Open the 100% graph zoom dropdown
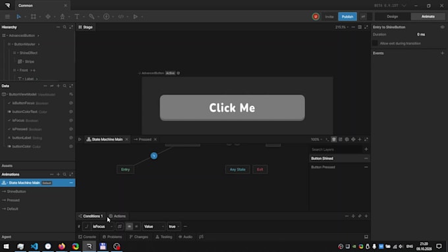The width and height of the screenshot is (448, 252). (x=317, y=139)
